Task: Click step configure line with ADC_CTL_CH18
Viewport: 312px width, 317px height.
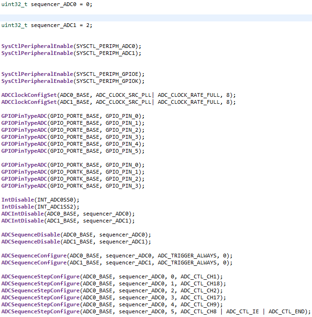Action: pos(114,283)
